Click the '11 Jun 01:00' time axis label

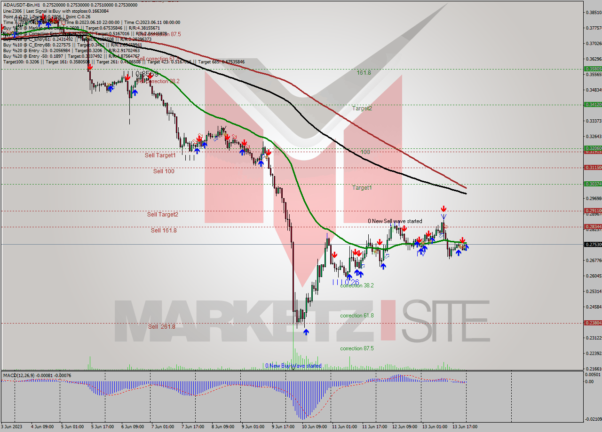[x=344, y=427]
